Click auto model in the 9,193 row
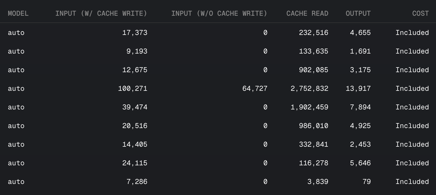Image resolution: width=436 pixels, height=195 pixels. pyautogui.click(x=16, y=51)
